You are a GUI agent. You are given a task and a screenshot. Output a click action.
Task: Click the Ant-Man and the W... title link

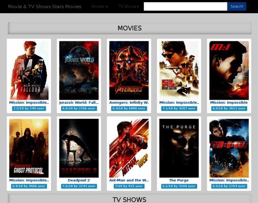129,180
